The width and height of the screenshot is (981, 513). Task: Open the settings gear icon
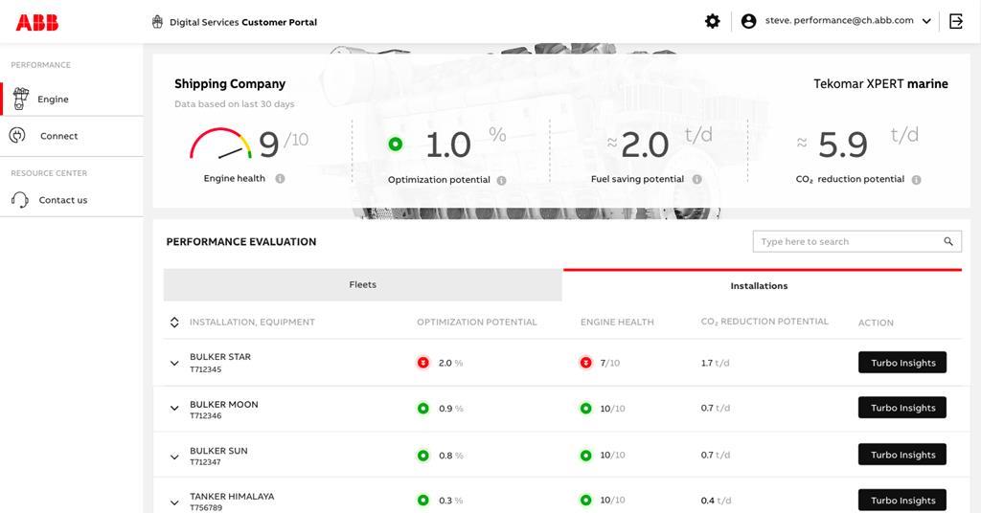tap(712, 21)
